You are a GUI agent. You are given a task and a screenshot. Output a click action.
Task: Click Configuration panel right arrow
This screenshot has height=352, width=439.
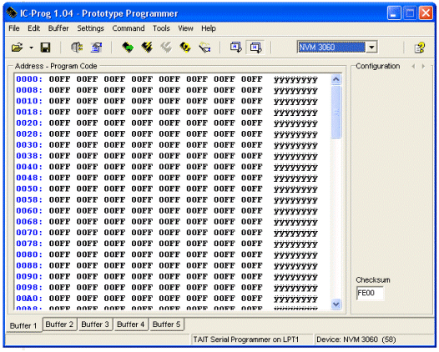tap(423, 67)
